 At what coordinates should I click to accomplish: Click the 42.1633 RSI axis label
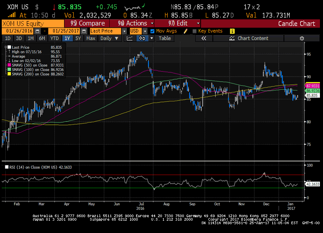312,184
